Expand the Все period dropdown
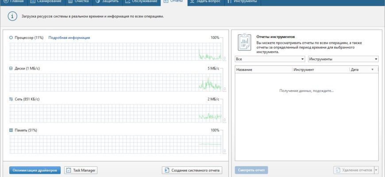The width and height of the screenshot is (385, 177). (270, 59)
